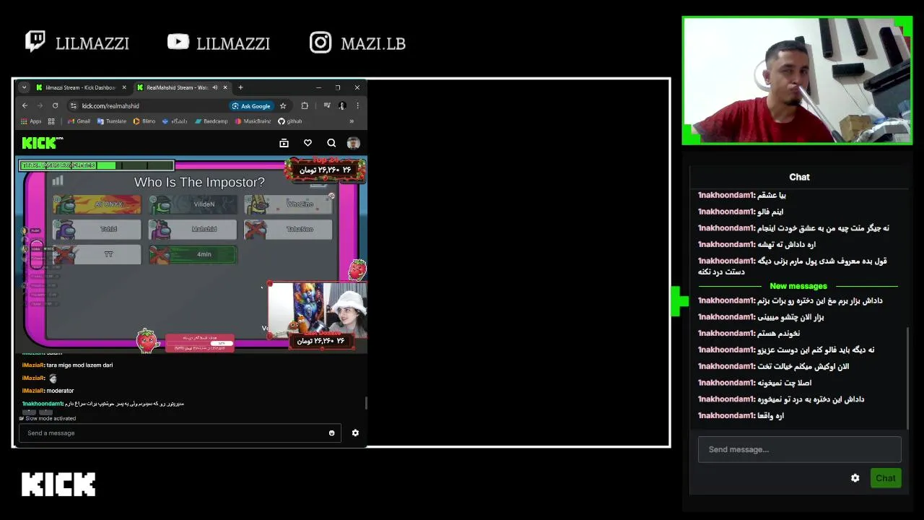
Task: Switch to the lilmazzi Stream Kick Dashboard tab
Action: coord(80,87)
